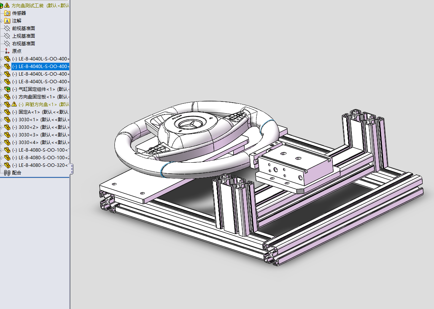The width and height of the screenshot is (434, 309).
Task: Click the 气缸固定组件 subassembly icon
Action: [x=7, y=89]
